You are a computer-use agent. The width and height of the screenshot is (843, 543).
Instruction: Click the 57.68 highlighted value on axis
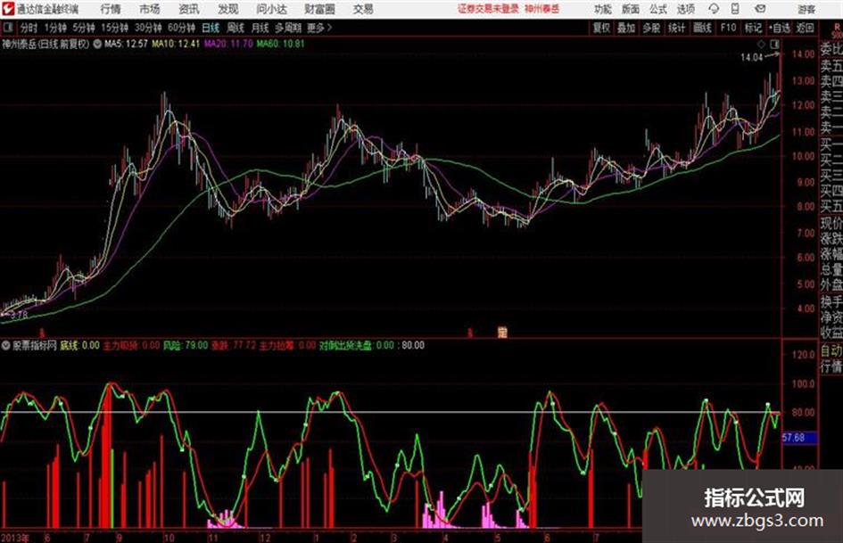click(x=799, y=438)
